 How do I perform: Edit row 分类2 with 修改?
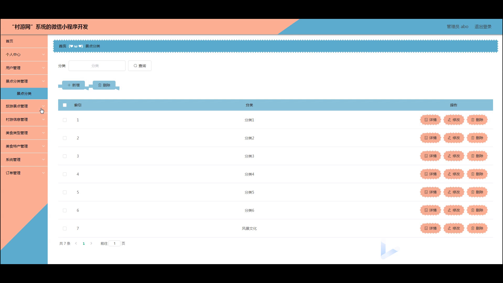pyautogui.click(x=454, y=138)
